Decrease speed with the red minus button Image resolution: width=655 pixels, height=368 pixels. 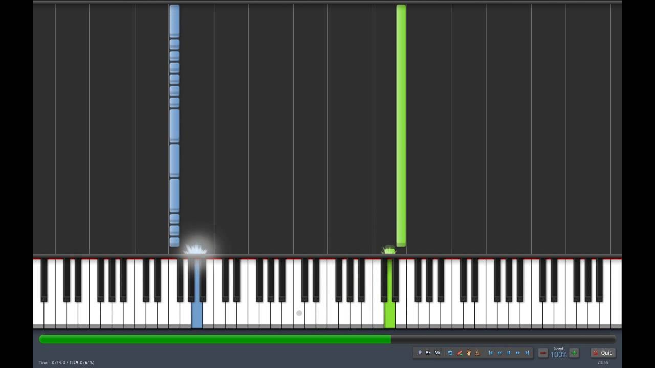543,353
